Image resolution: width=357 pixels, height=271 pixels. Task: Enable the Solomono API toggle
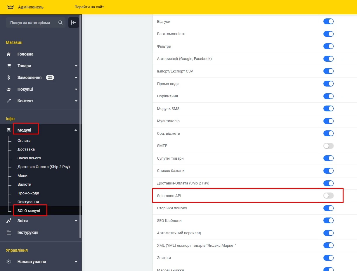(x=328, y=196)
